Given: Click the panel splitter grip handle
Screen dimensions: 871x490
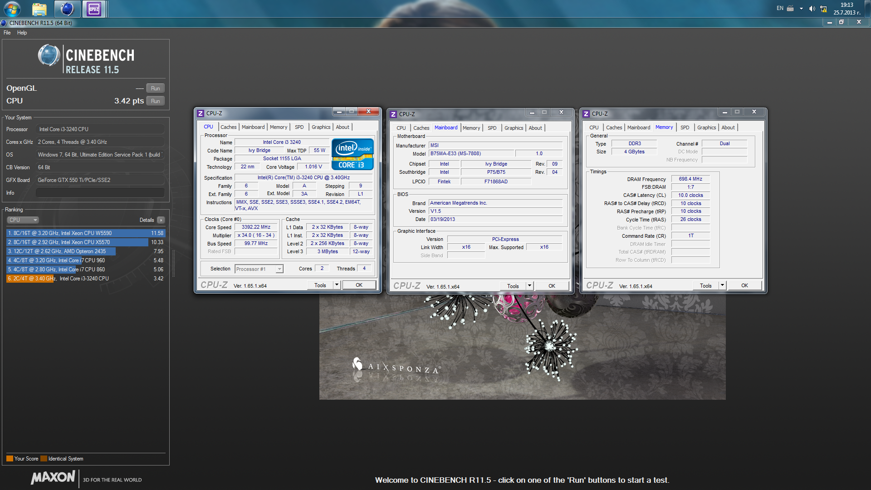Looking at the screenshot, I should click(x=173, y=263).
